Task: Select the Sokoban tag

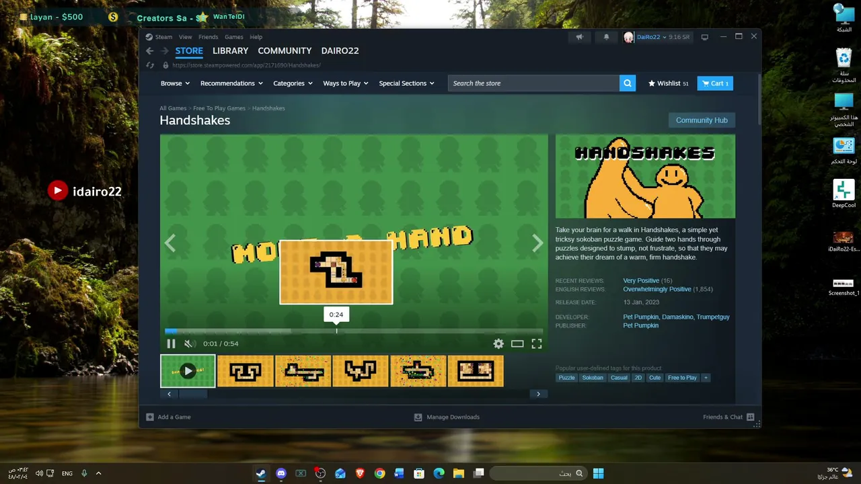Action: click(x=593, y=378)
